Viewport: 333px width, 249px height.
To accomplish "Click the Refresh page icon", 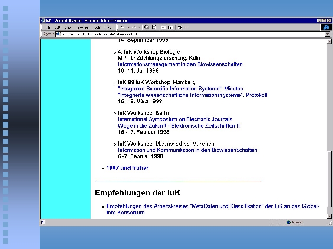I will point(153,27).
